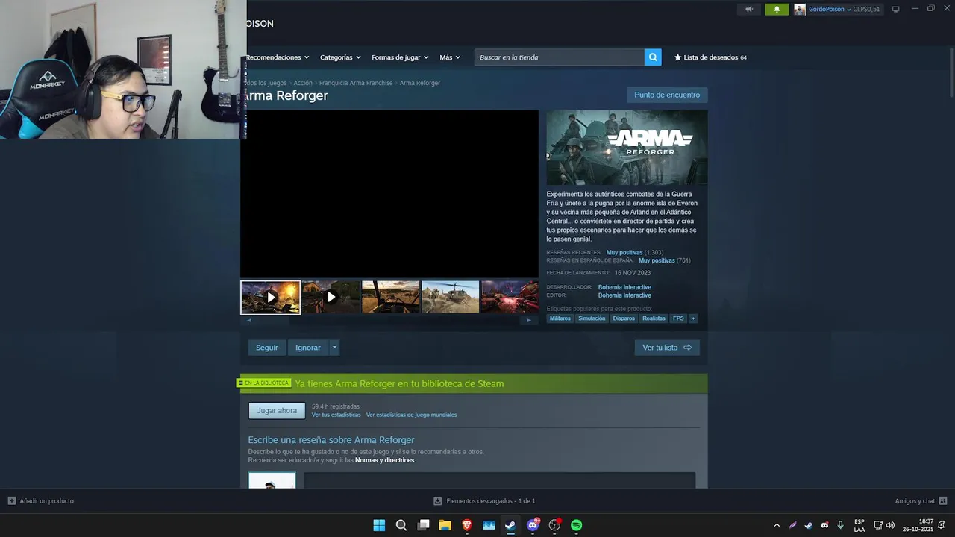Viewport: 955px width, 537px height.
Task: Click the store search input field
Action: coord(560,57)
